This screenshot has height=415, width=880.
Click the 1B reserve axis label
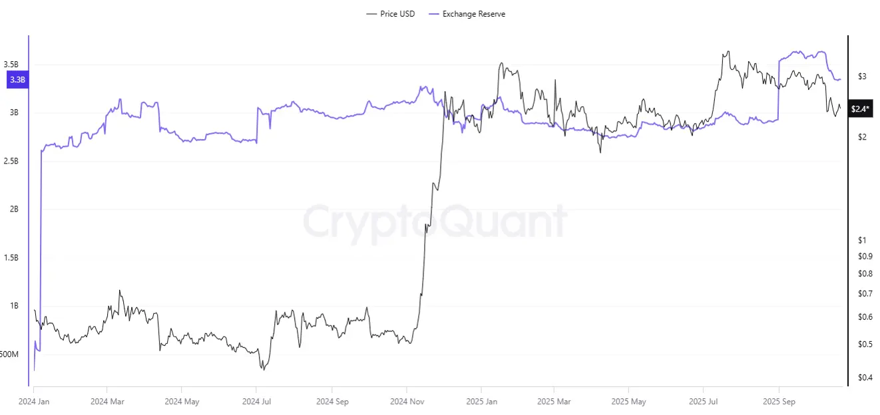pyautogui.click(x=14, y=306)
